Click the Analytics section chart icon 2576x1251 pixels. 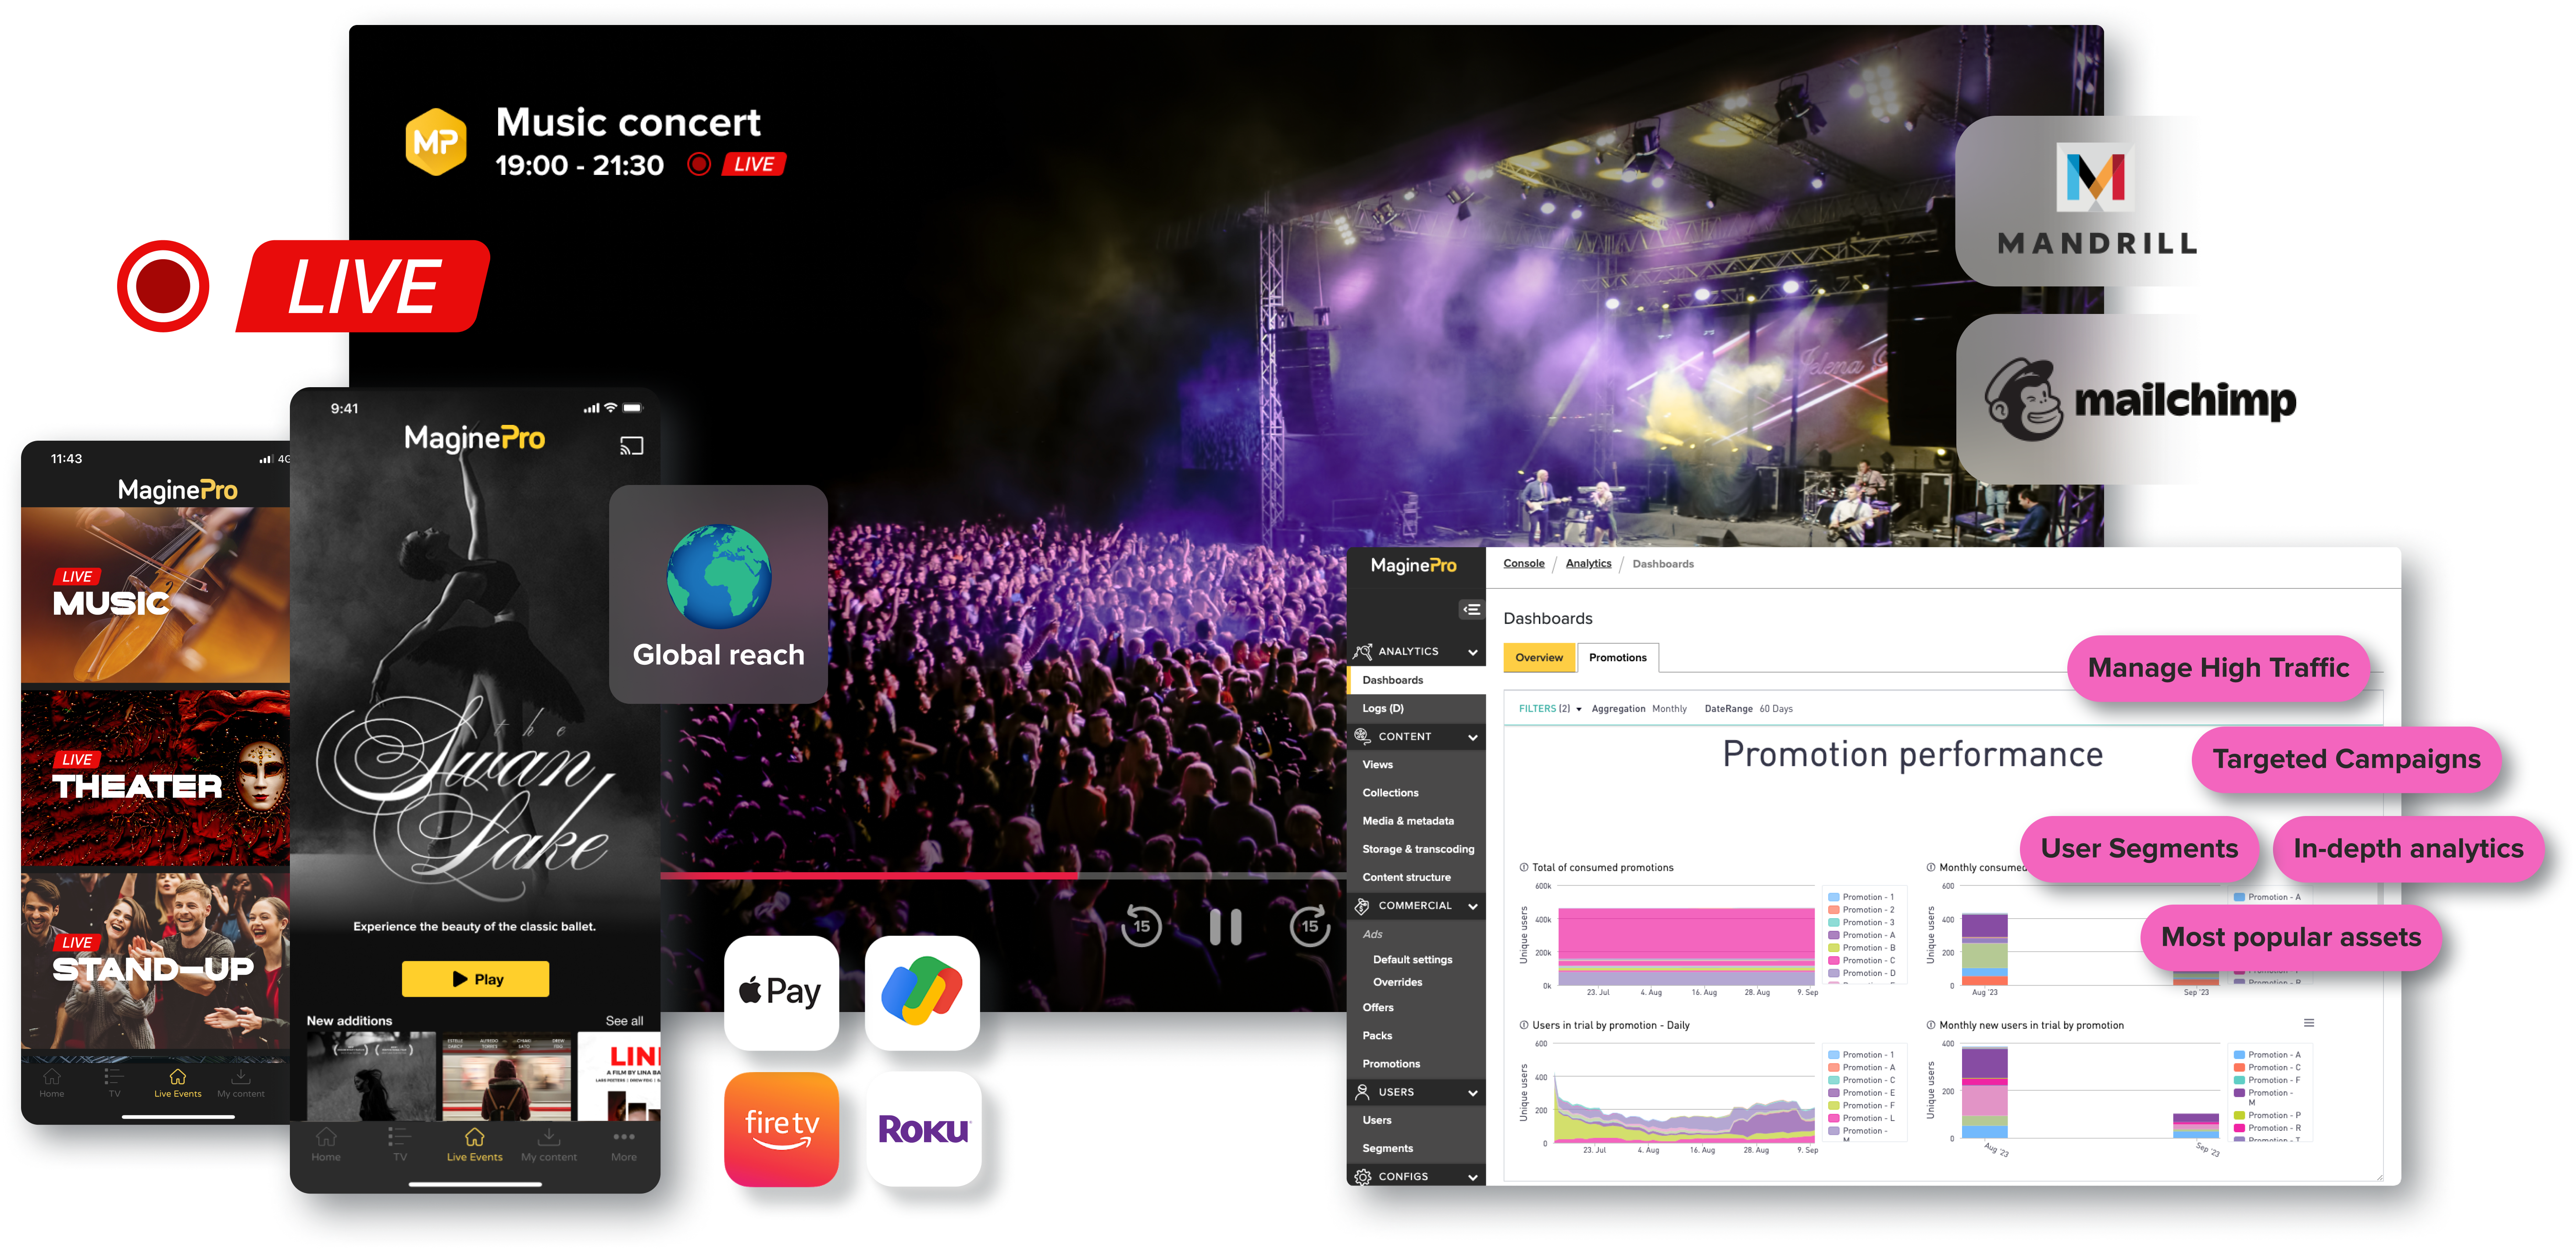[1362, 651]
